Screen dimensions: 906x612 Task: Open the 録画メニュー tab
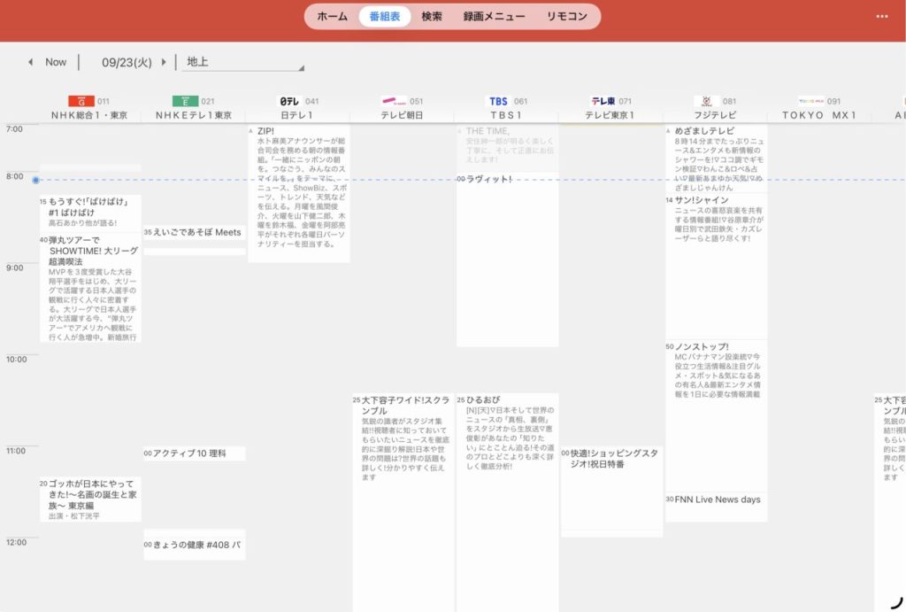pyautogui.click(x=494, y=16)
